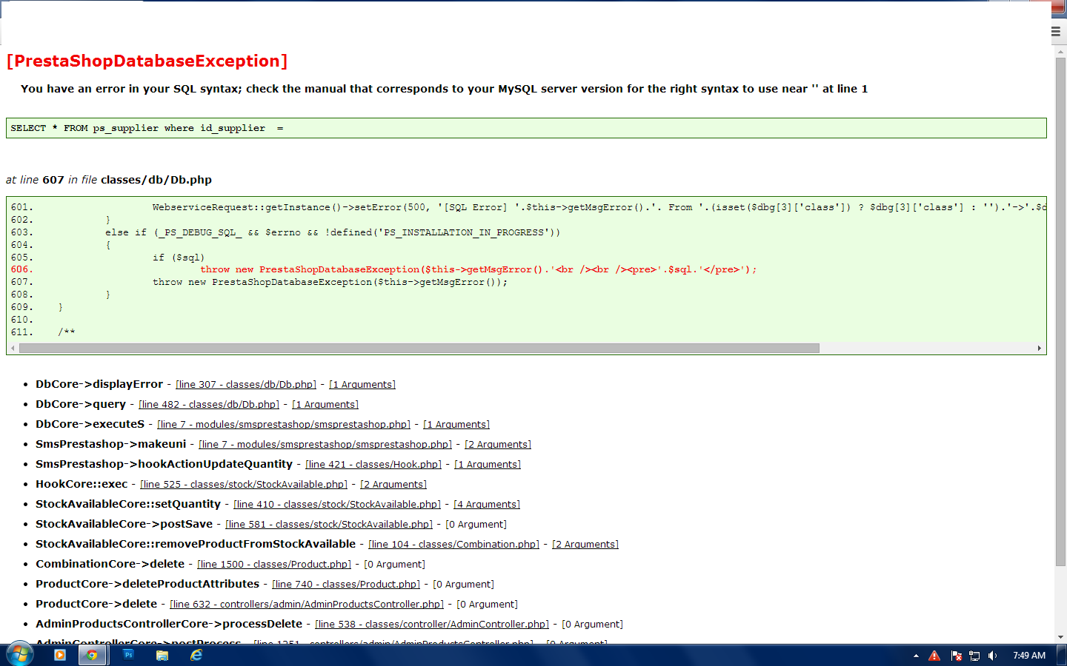Image resolution: width=1067 pixels, height=666 pixels.
Task: Open smsprestashop.php link in DbCore->executeS row
Action: [284, 425]
